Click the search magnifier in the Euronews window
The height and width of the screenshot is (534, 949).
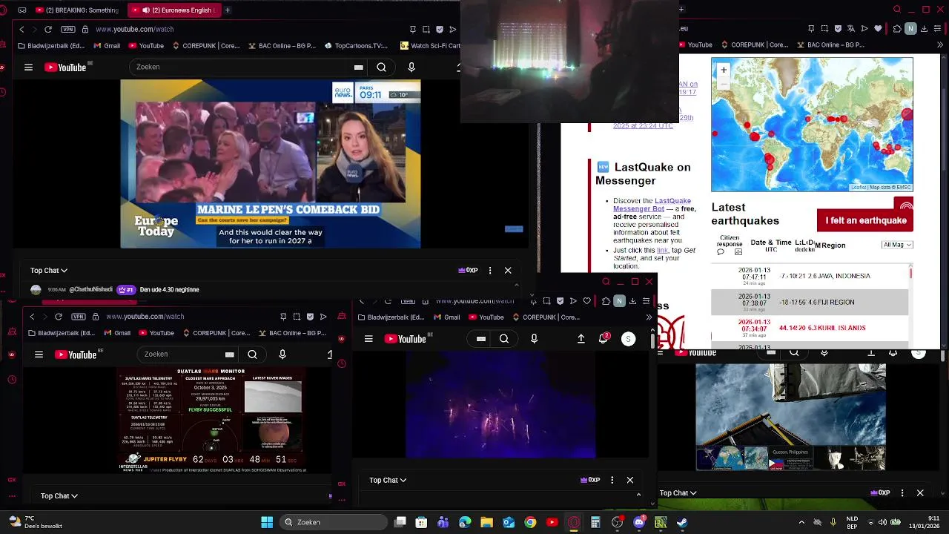tap(381, 67)
